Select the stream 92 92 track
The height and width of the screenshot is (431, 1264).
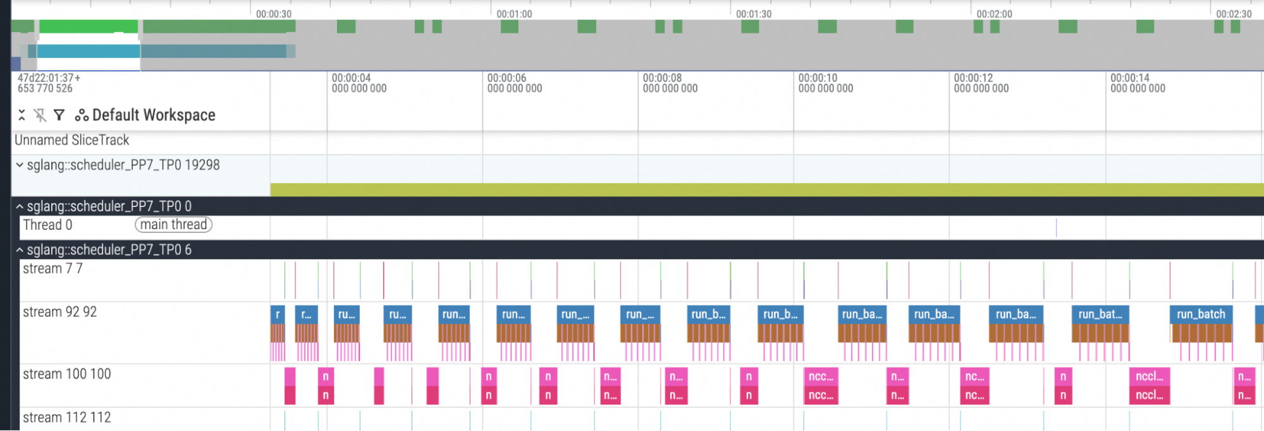point(59,312)
